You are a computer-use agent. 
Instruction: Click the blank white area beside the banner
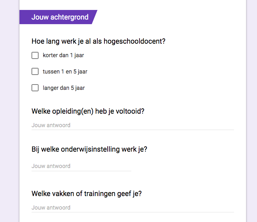click(x=171, y=17)
